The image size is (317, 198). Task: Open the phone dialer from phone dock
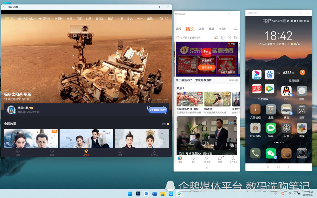255,153
